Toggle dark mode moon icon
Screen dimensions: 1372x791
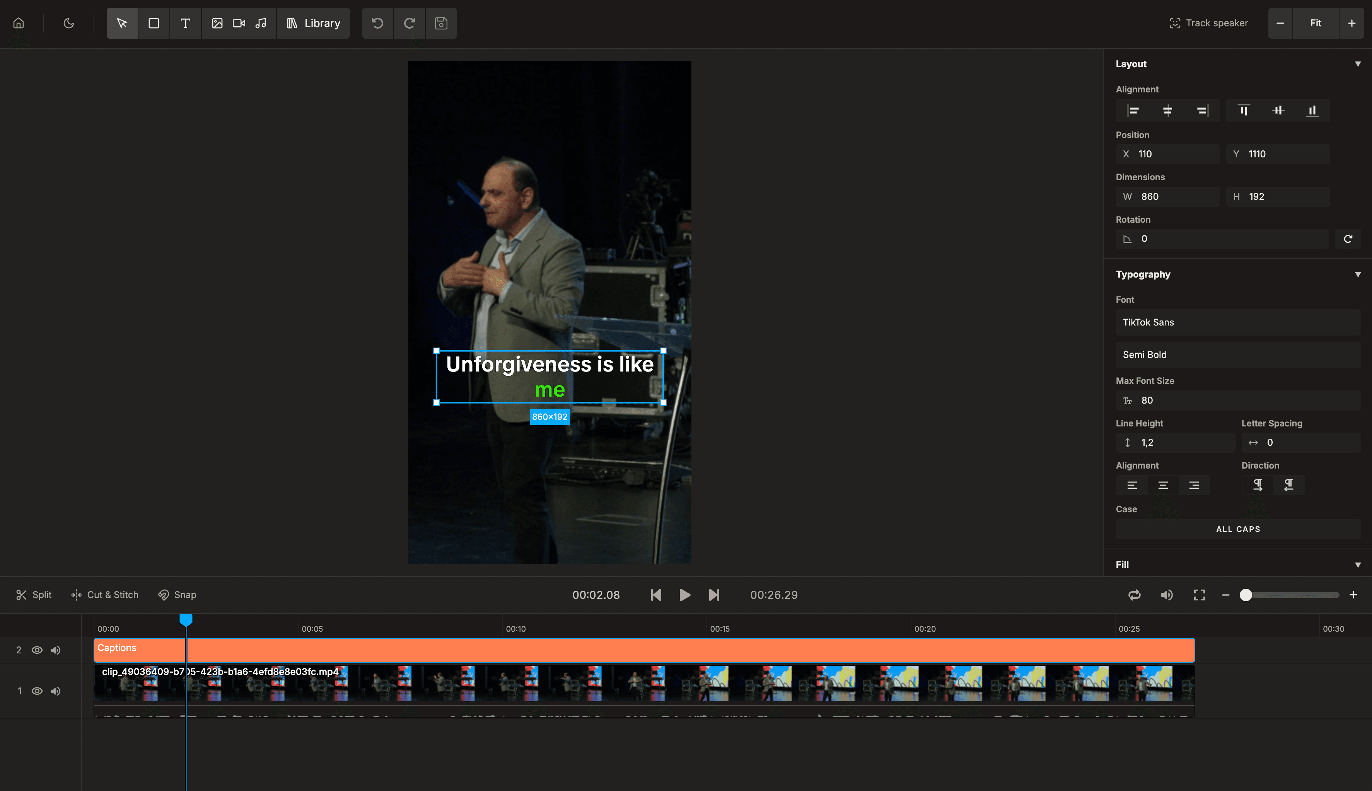(68, 23)
